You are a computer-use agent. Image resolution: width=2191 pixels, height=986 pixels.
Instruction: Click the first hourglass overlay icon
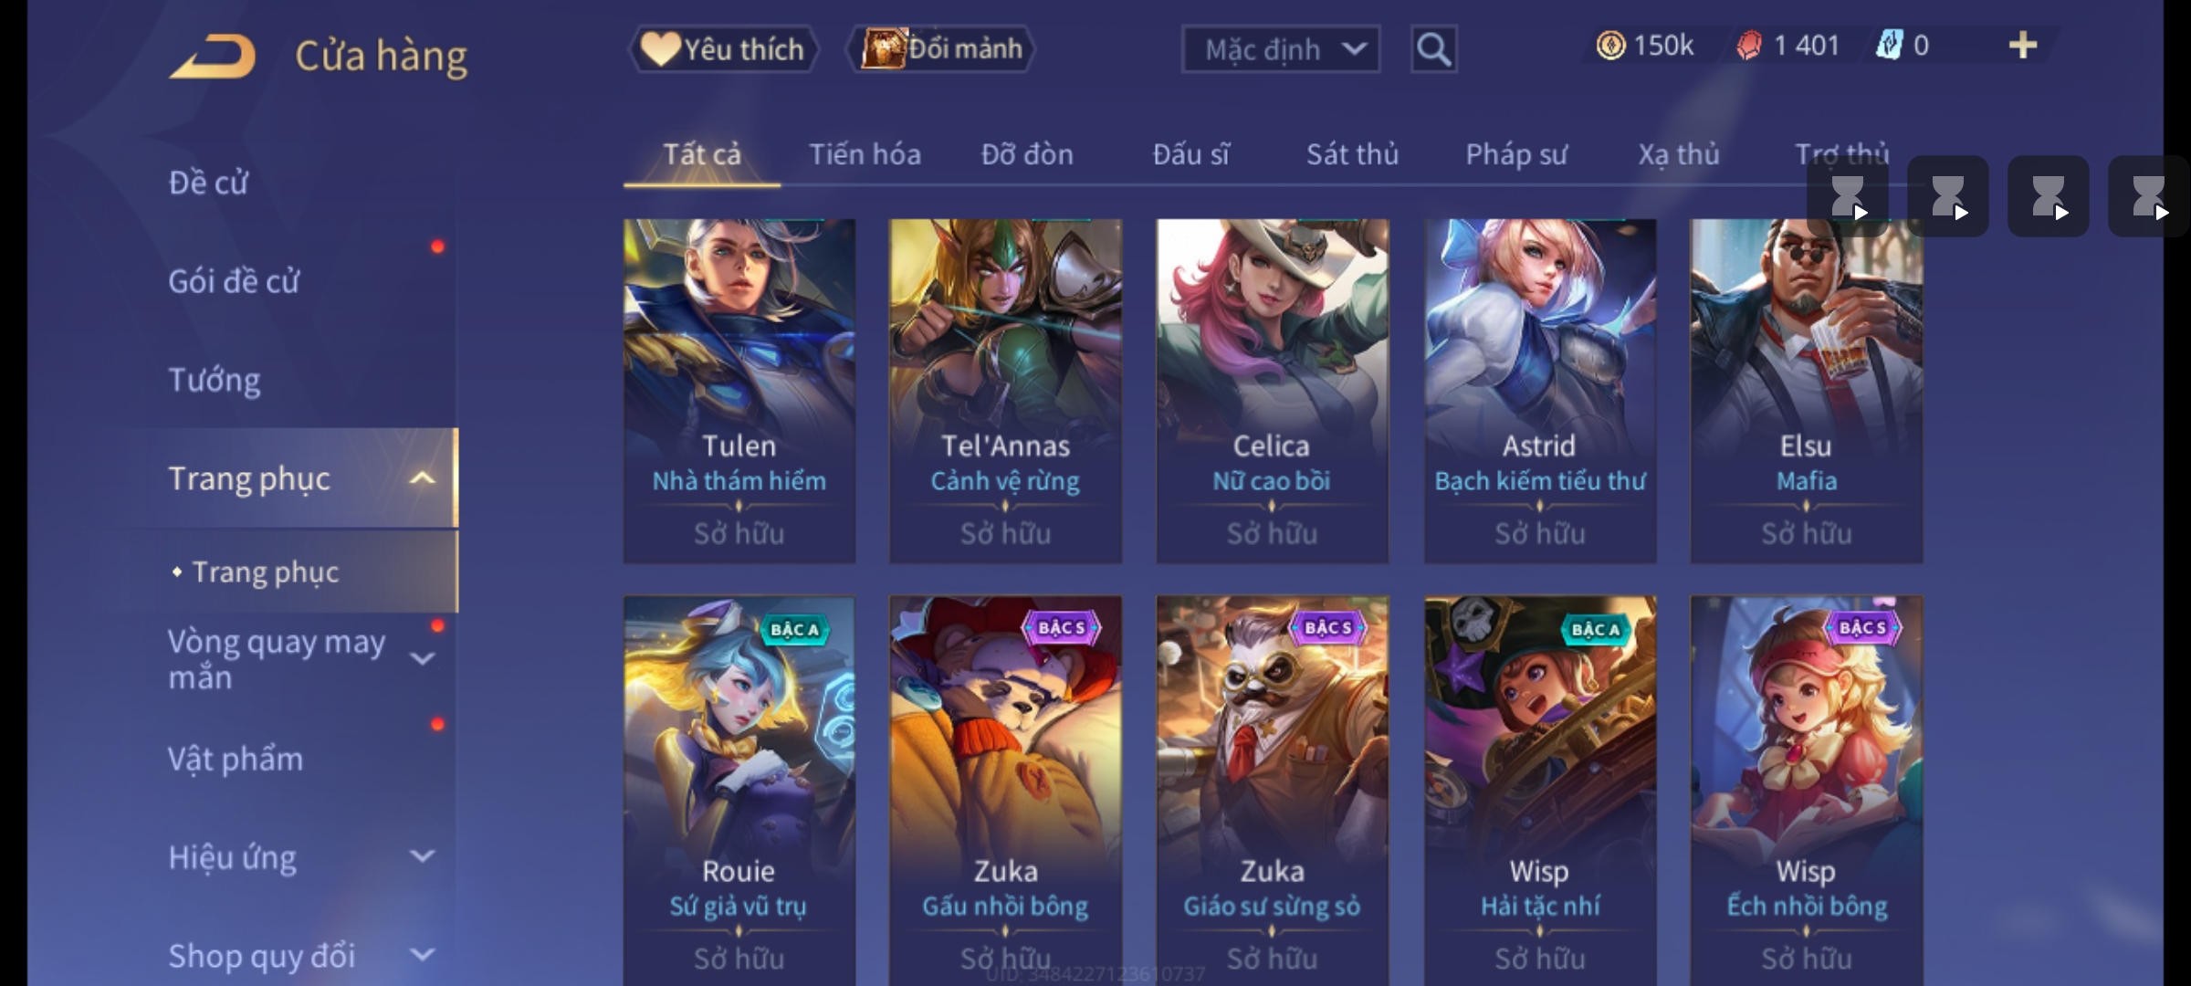point(1848,196)
